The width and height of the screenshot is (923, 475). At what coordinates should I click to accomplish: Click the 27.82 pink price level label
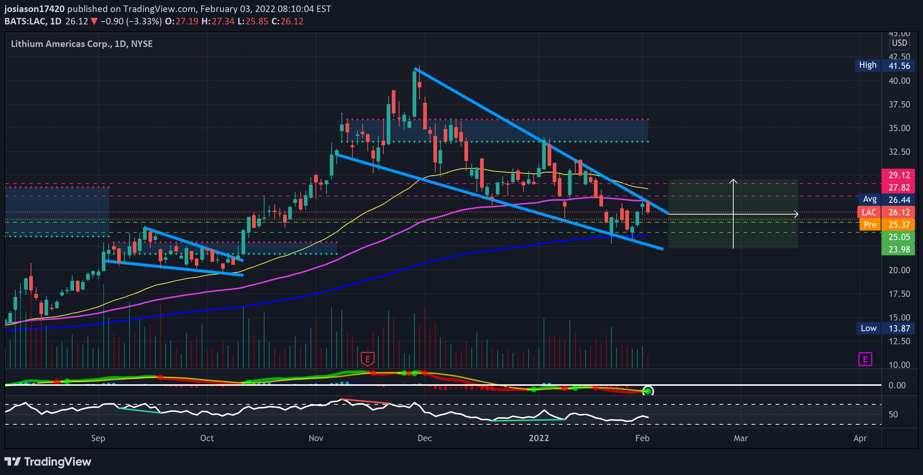(x=898, y=187)
